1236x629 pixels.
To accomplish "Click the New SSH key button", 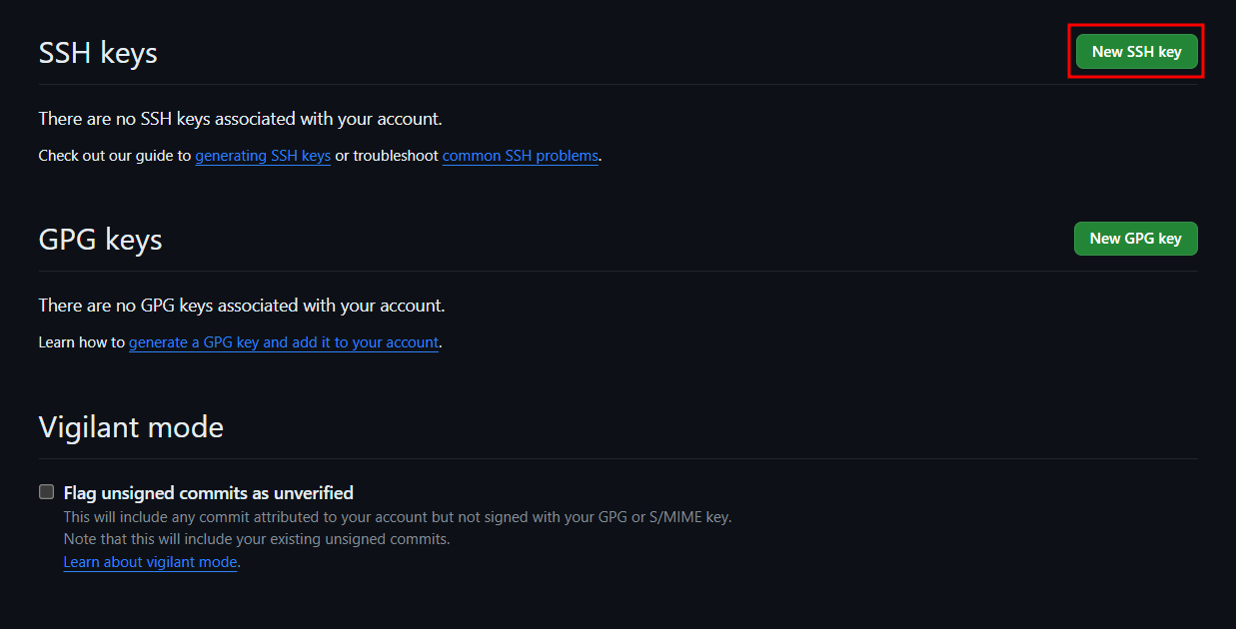I will coord(1136,52).
